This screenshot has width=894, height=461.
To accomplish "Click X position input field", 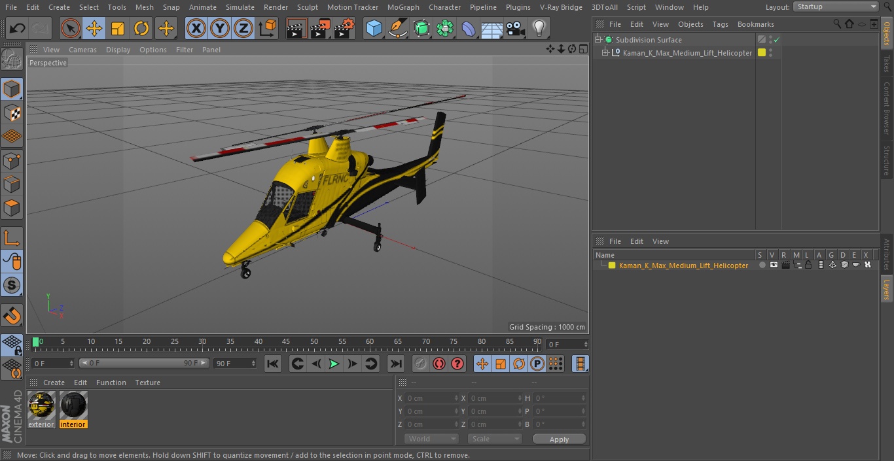I will pos(432,398).
